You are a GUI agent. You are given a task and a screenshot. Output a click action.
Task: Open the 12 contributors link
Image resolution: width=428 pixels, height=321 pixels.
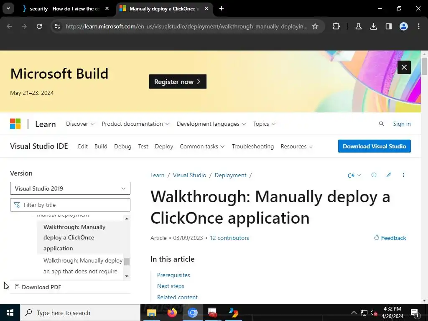point(229,238)
